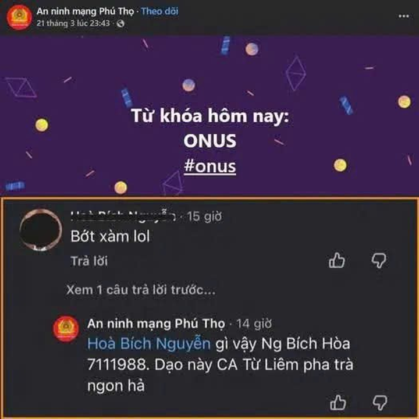Like the An ninh mạng Phú Thọ reply
419x419 pixels.
click(338, 402)
